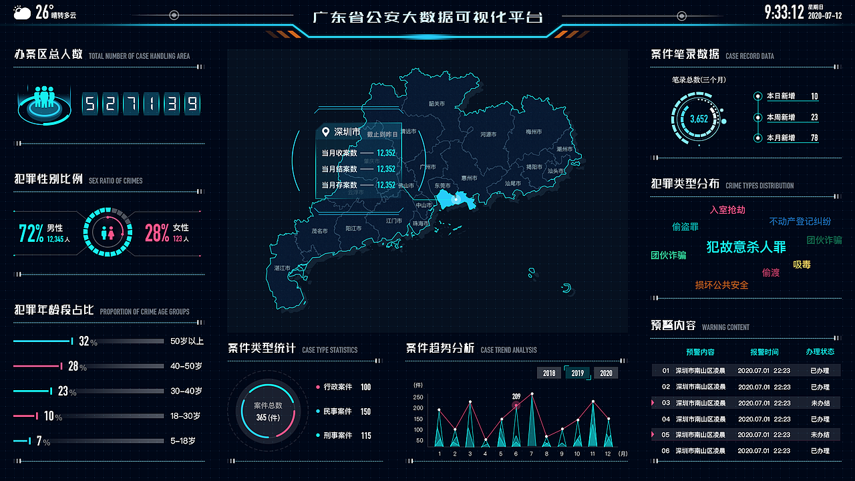The height and width of the screenshot is (481, 855).
Task: Click the 汕尾市 label on map
Action: (513, 183)
